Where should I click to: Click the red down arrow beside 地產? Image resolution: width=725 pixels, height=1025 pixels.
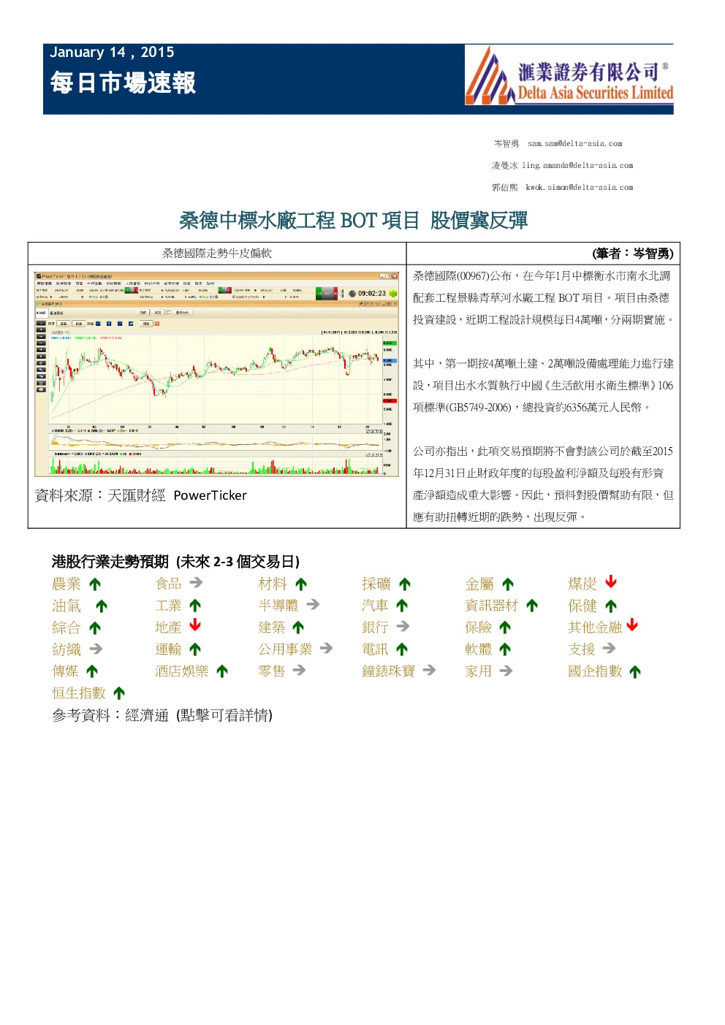(x=195, y=625)
